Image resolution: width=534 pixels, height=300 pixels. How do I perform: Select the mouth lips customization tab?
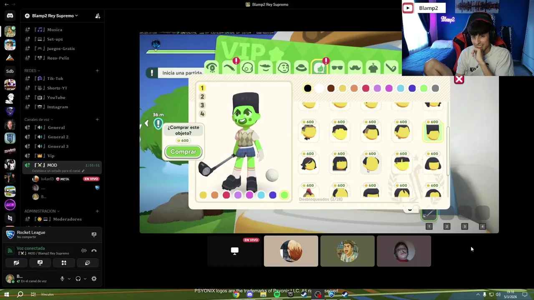click(265, 67)
